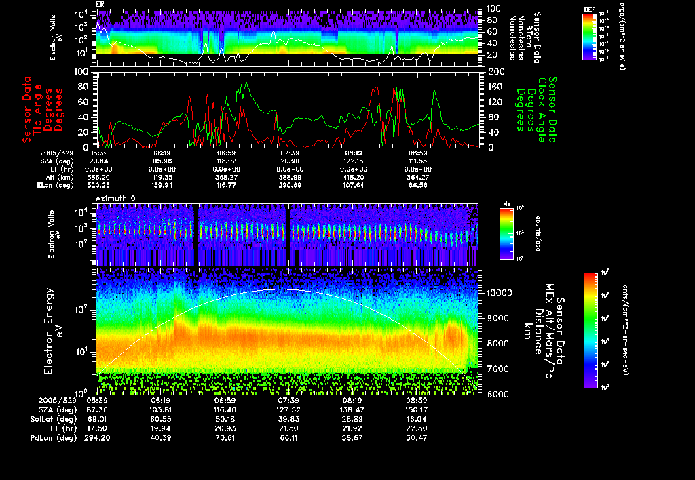Screen dimensions: 695x480
Task: Select local time value 22.30
Action: [417, 428]
